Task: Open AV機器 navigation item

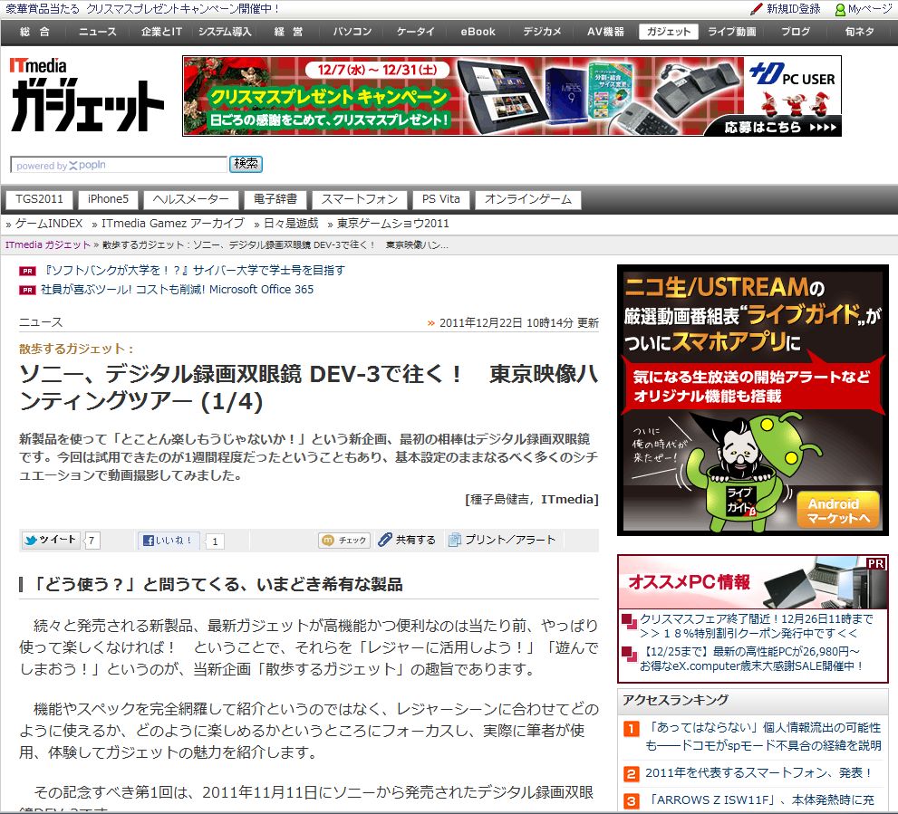Action: (x=605, y=32)
